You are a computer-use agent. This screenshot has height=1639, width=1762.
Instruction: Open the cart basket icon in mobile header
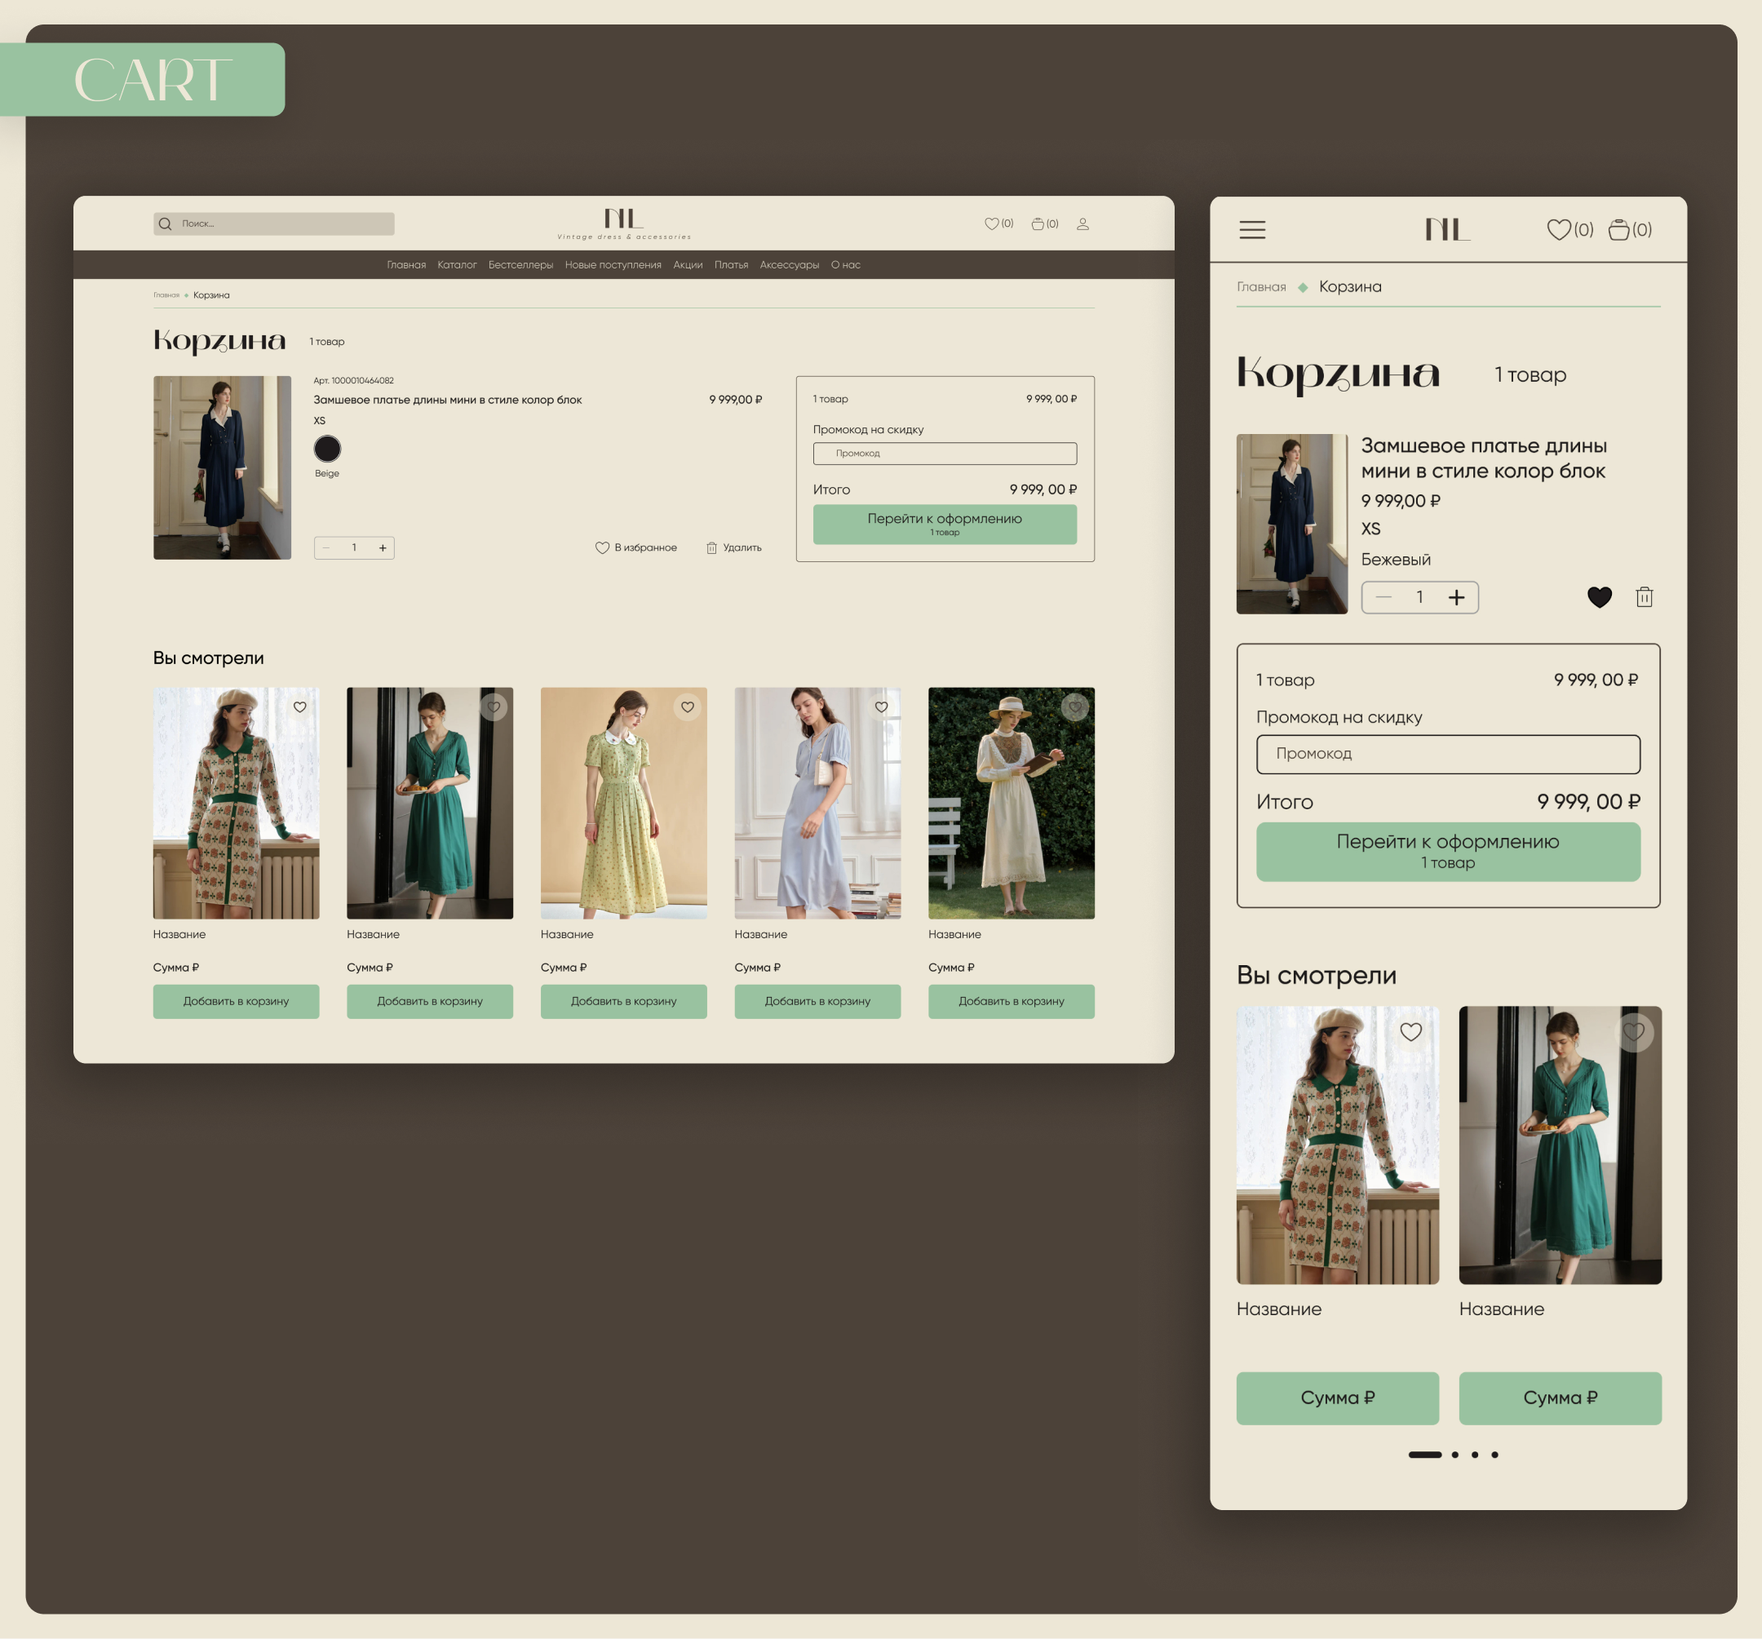tap(1618, 229)
